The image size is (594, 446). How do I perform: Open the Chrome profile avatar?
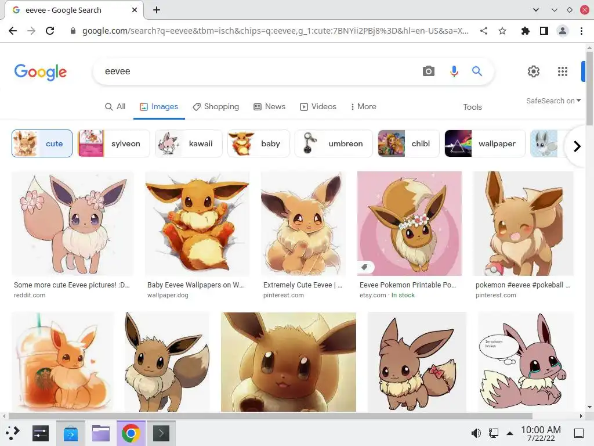563,31
